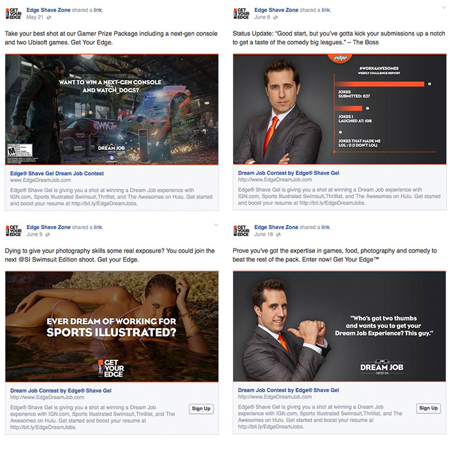451x450 pixels.
Task: Open Edge Shave Zone page from June 9 post
Action: pyautogui.click(x=48, y=227)
